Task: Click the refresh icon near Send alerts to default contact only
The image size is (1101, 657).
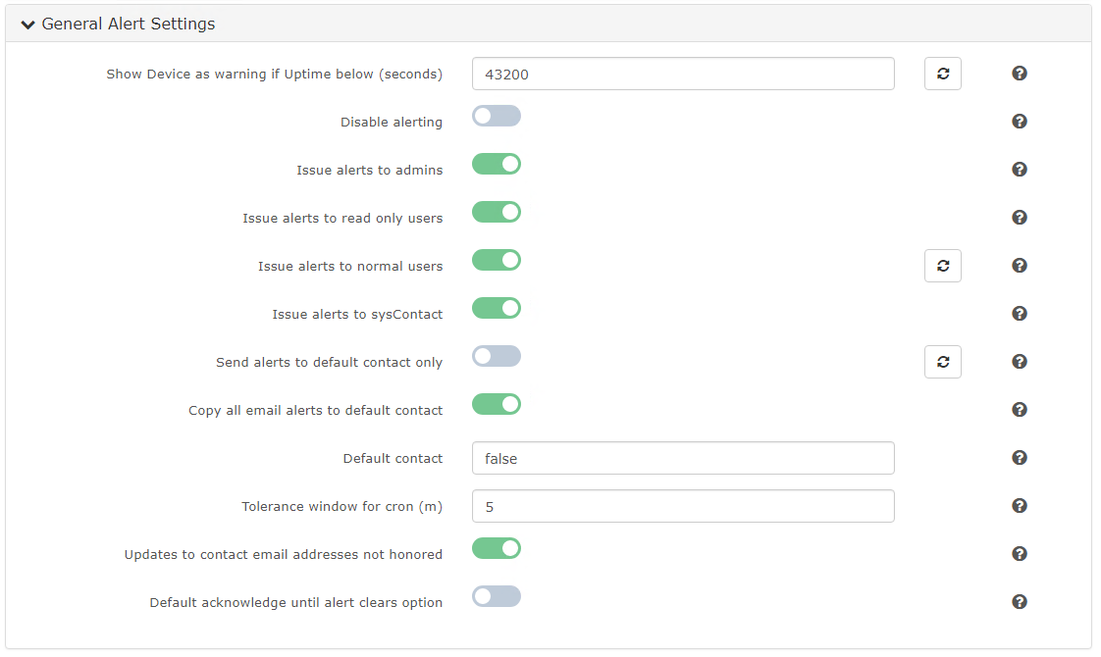Action: [x=942, y=361]
